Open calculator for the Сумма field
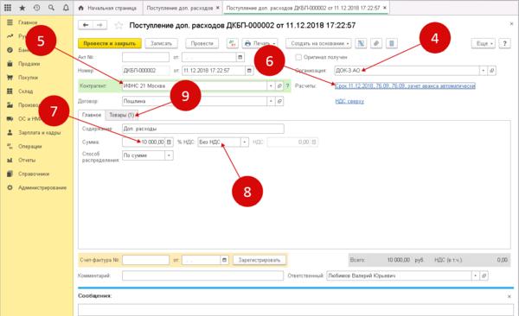Screen dimensions: 519x316 tap(169, 142)
